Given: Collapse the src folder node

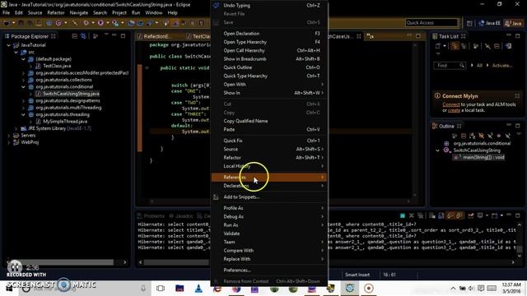Looking at the screenshot, I should click(x=16, y=52).
